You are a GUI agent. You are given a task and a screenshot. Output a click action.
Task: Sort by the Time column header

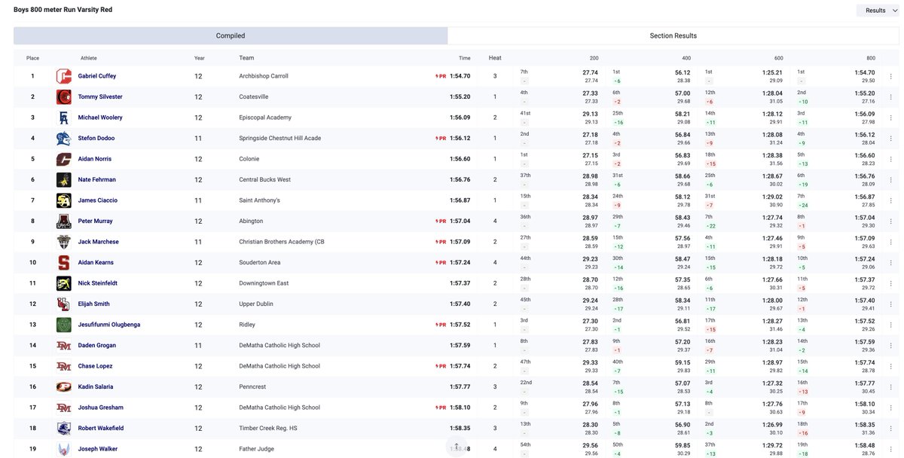[465, 58]
